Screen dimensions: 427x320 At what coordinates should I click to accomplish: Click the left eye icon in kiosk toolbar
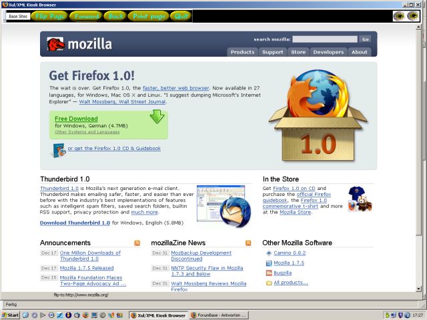(x=399, y=16)
